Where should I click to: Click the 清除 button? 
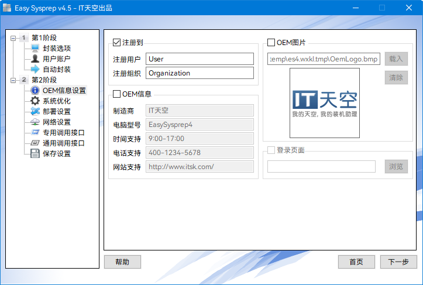pyautogui.click(x=396, y=78)
